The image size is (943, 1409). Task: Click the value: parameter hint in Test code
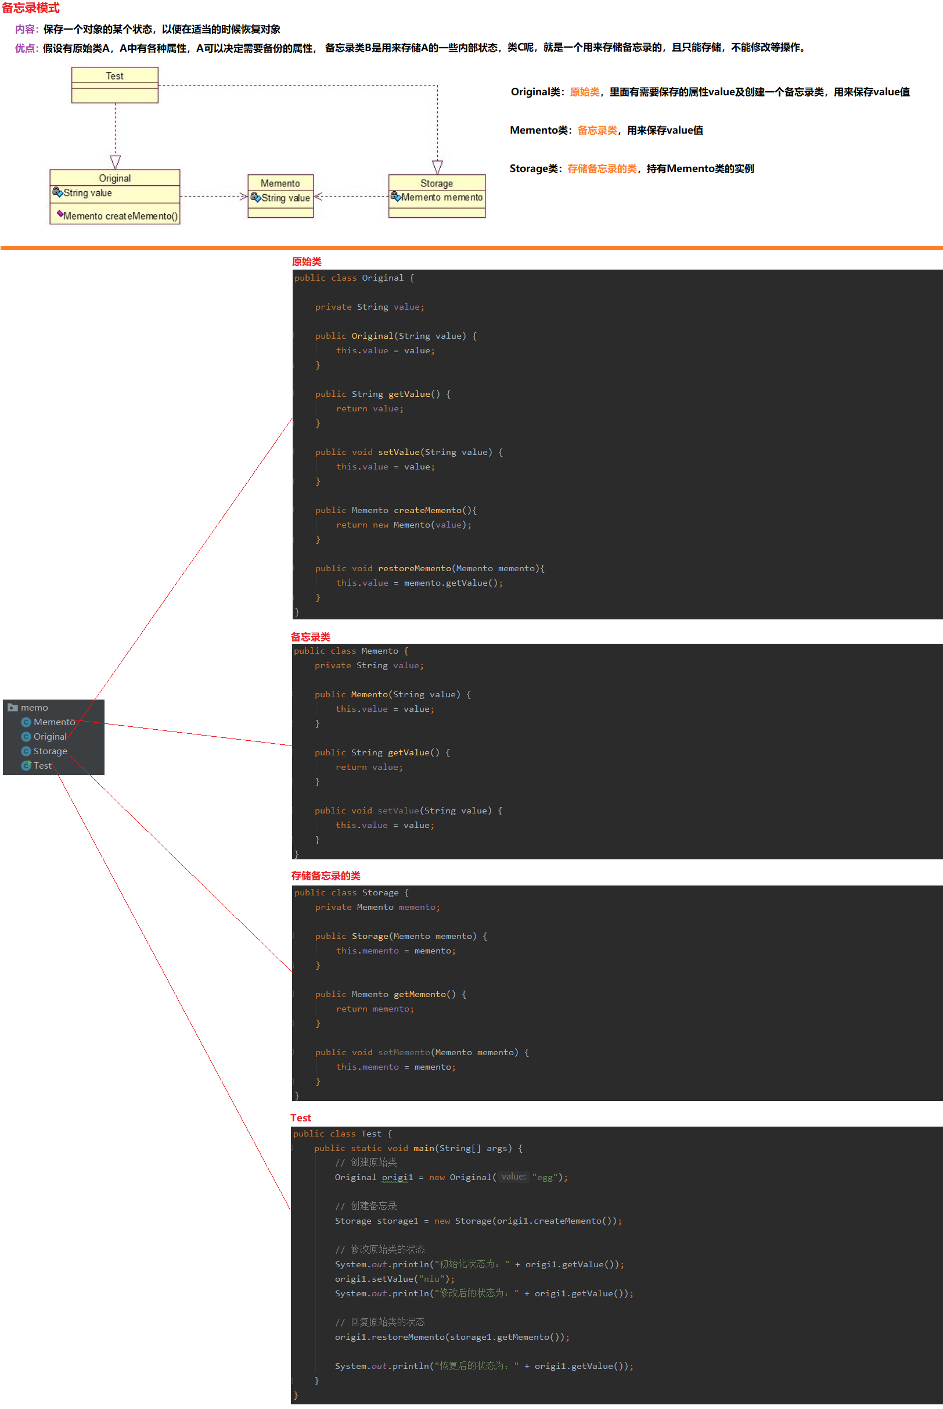coord(513,1176)
